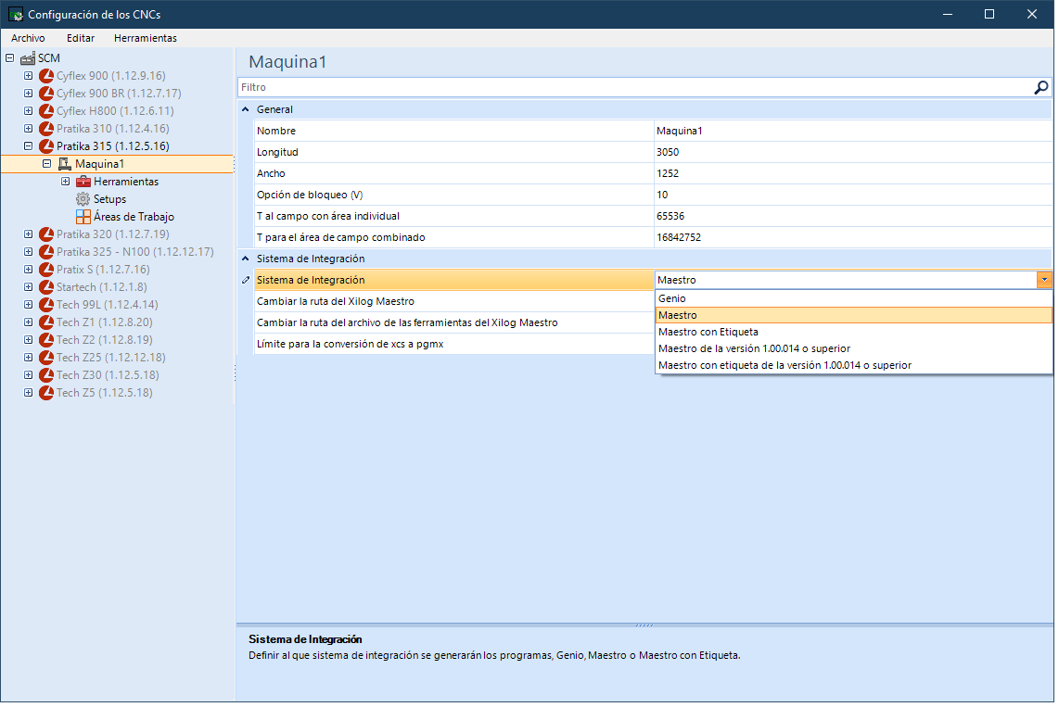Select Setups in the tree

[109, 200]
